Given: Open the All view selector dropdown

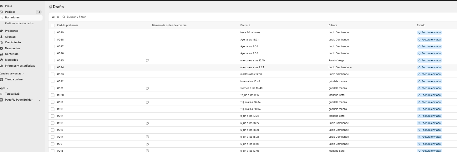Looking at the screenshot, I should [55, 17].
